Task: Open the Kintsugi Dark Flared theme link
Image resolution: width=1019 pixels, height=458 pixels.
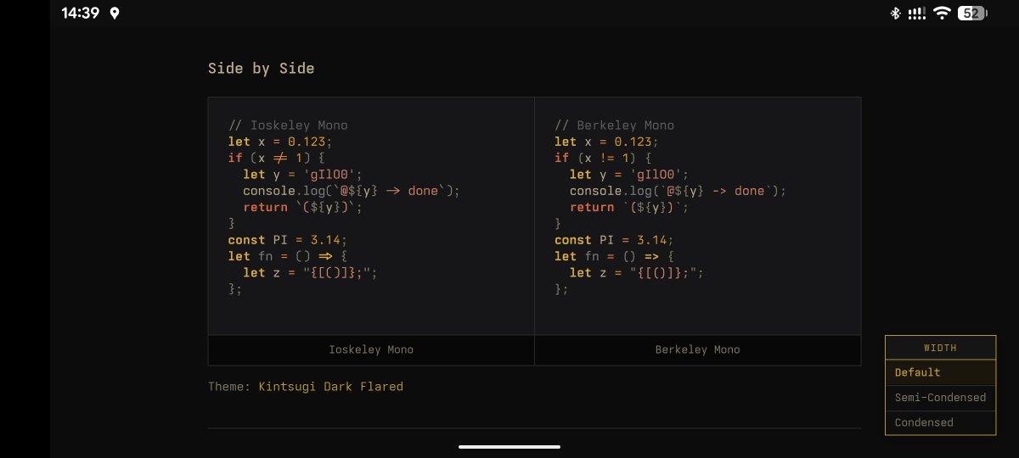Action: tap(331, 387)
